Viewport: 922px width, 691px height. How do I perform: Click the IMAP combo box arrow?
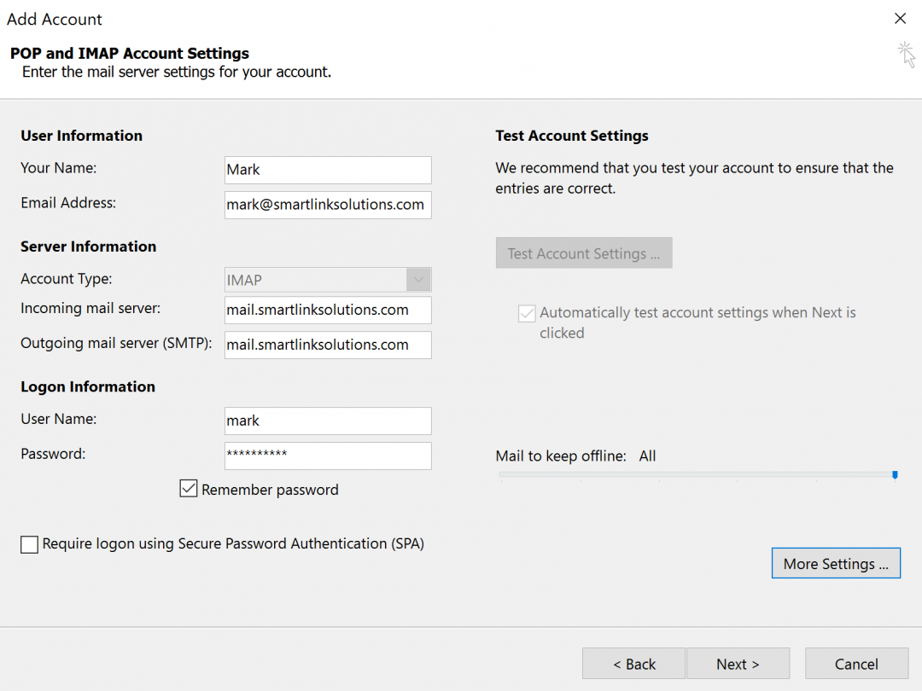pos(418,279)
